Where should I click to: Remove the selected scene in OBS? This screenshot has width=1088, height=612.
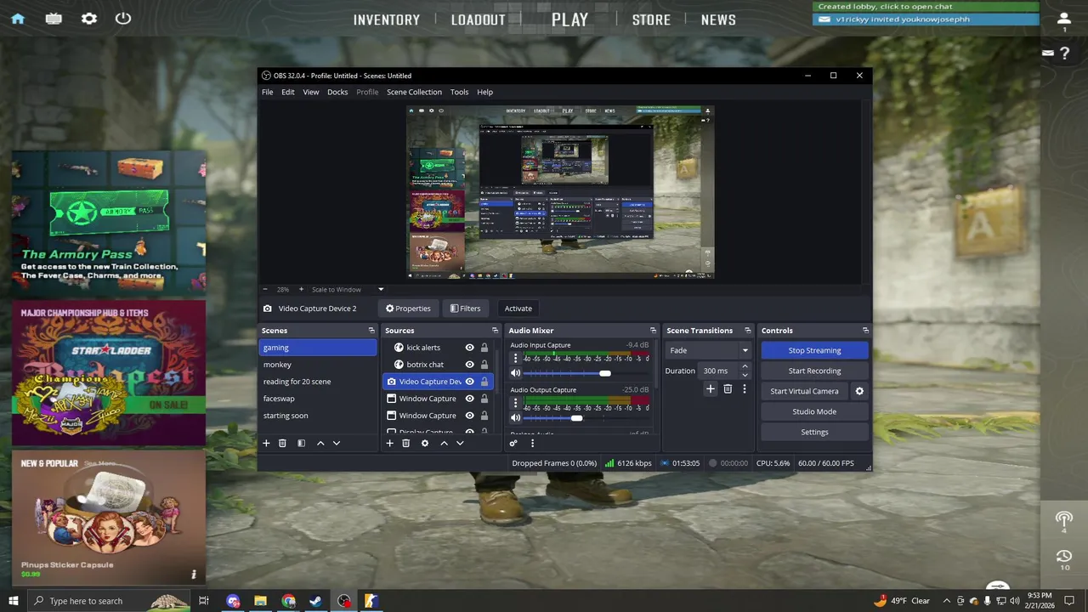tap(282, 443)
